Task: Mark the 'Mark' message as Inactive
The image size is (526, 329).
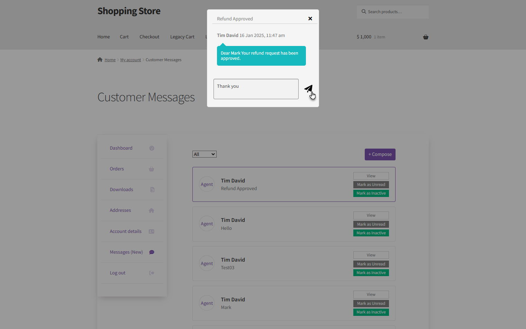Action: point(371,312)
